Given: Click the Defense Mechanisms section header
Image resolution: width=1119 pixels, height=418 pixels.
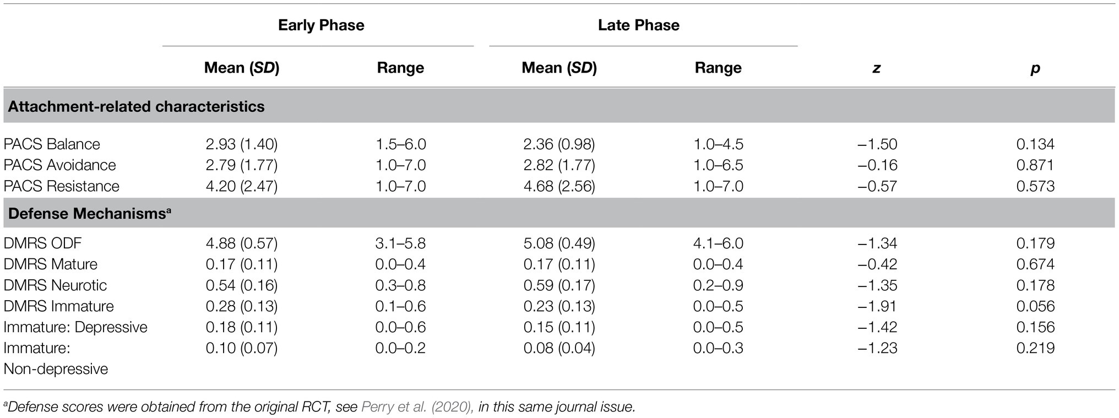Looking at the screenshot, I should (x=90, y=213).
